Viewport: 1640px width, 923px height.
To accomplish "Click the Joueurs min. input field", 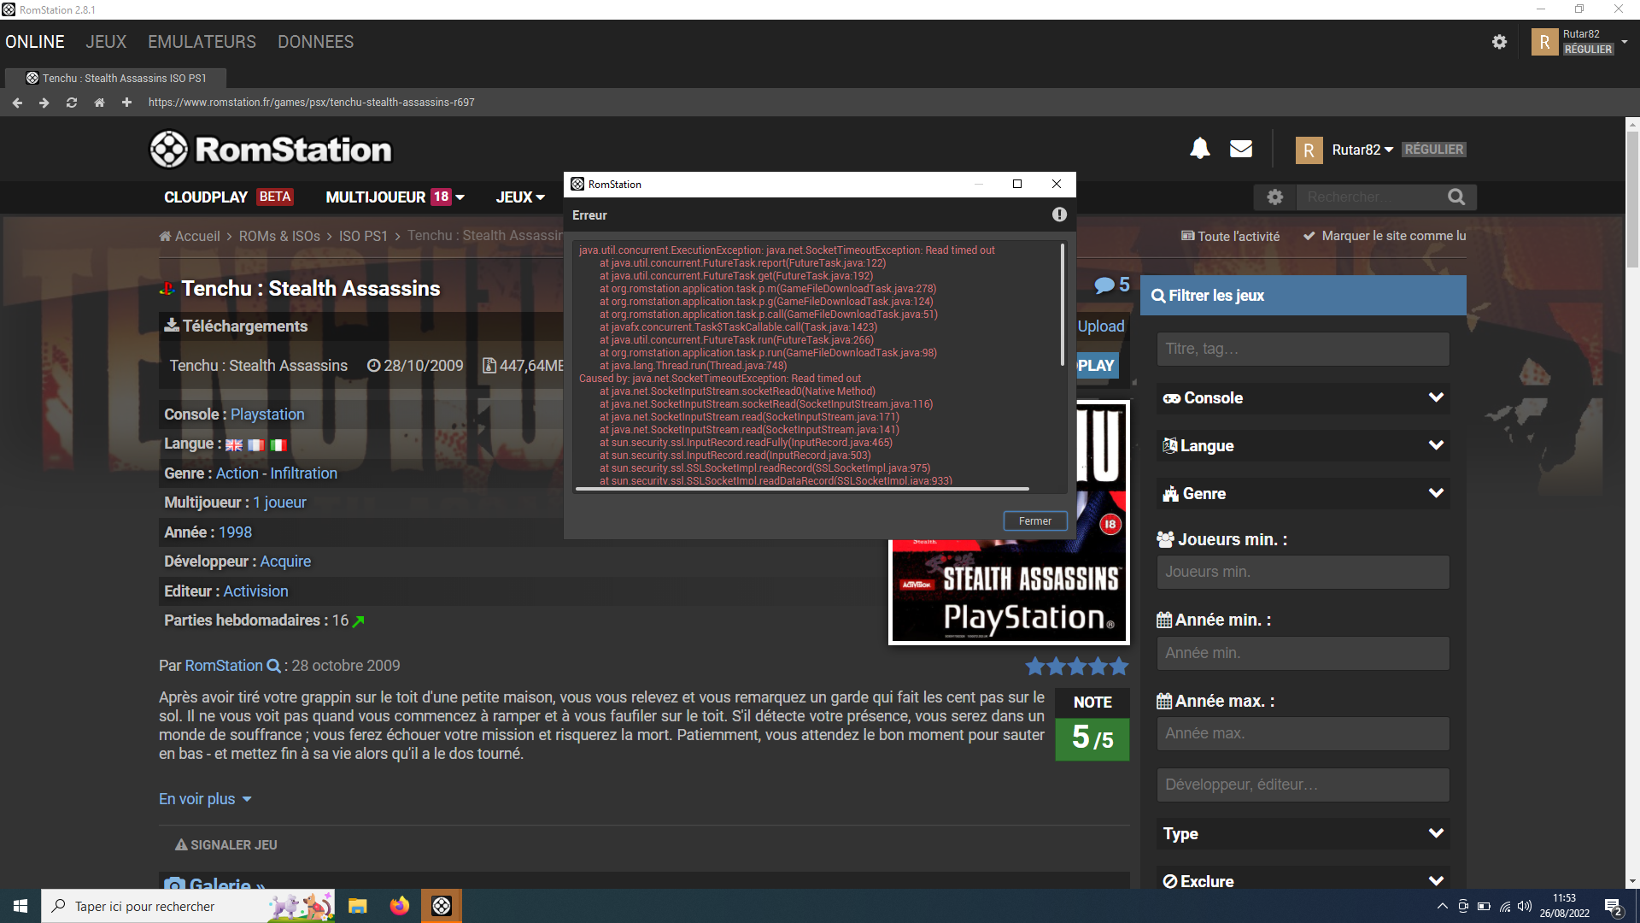I will pyautogui.click(x=1303, y=572).
